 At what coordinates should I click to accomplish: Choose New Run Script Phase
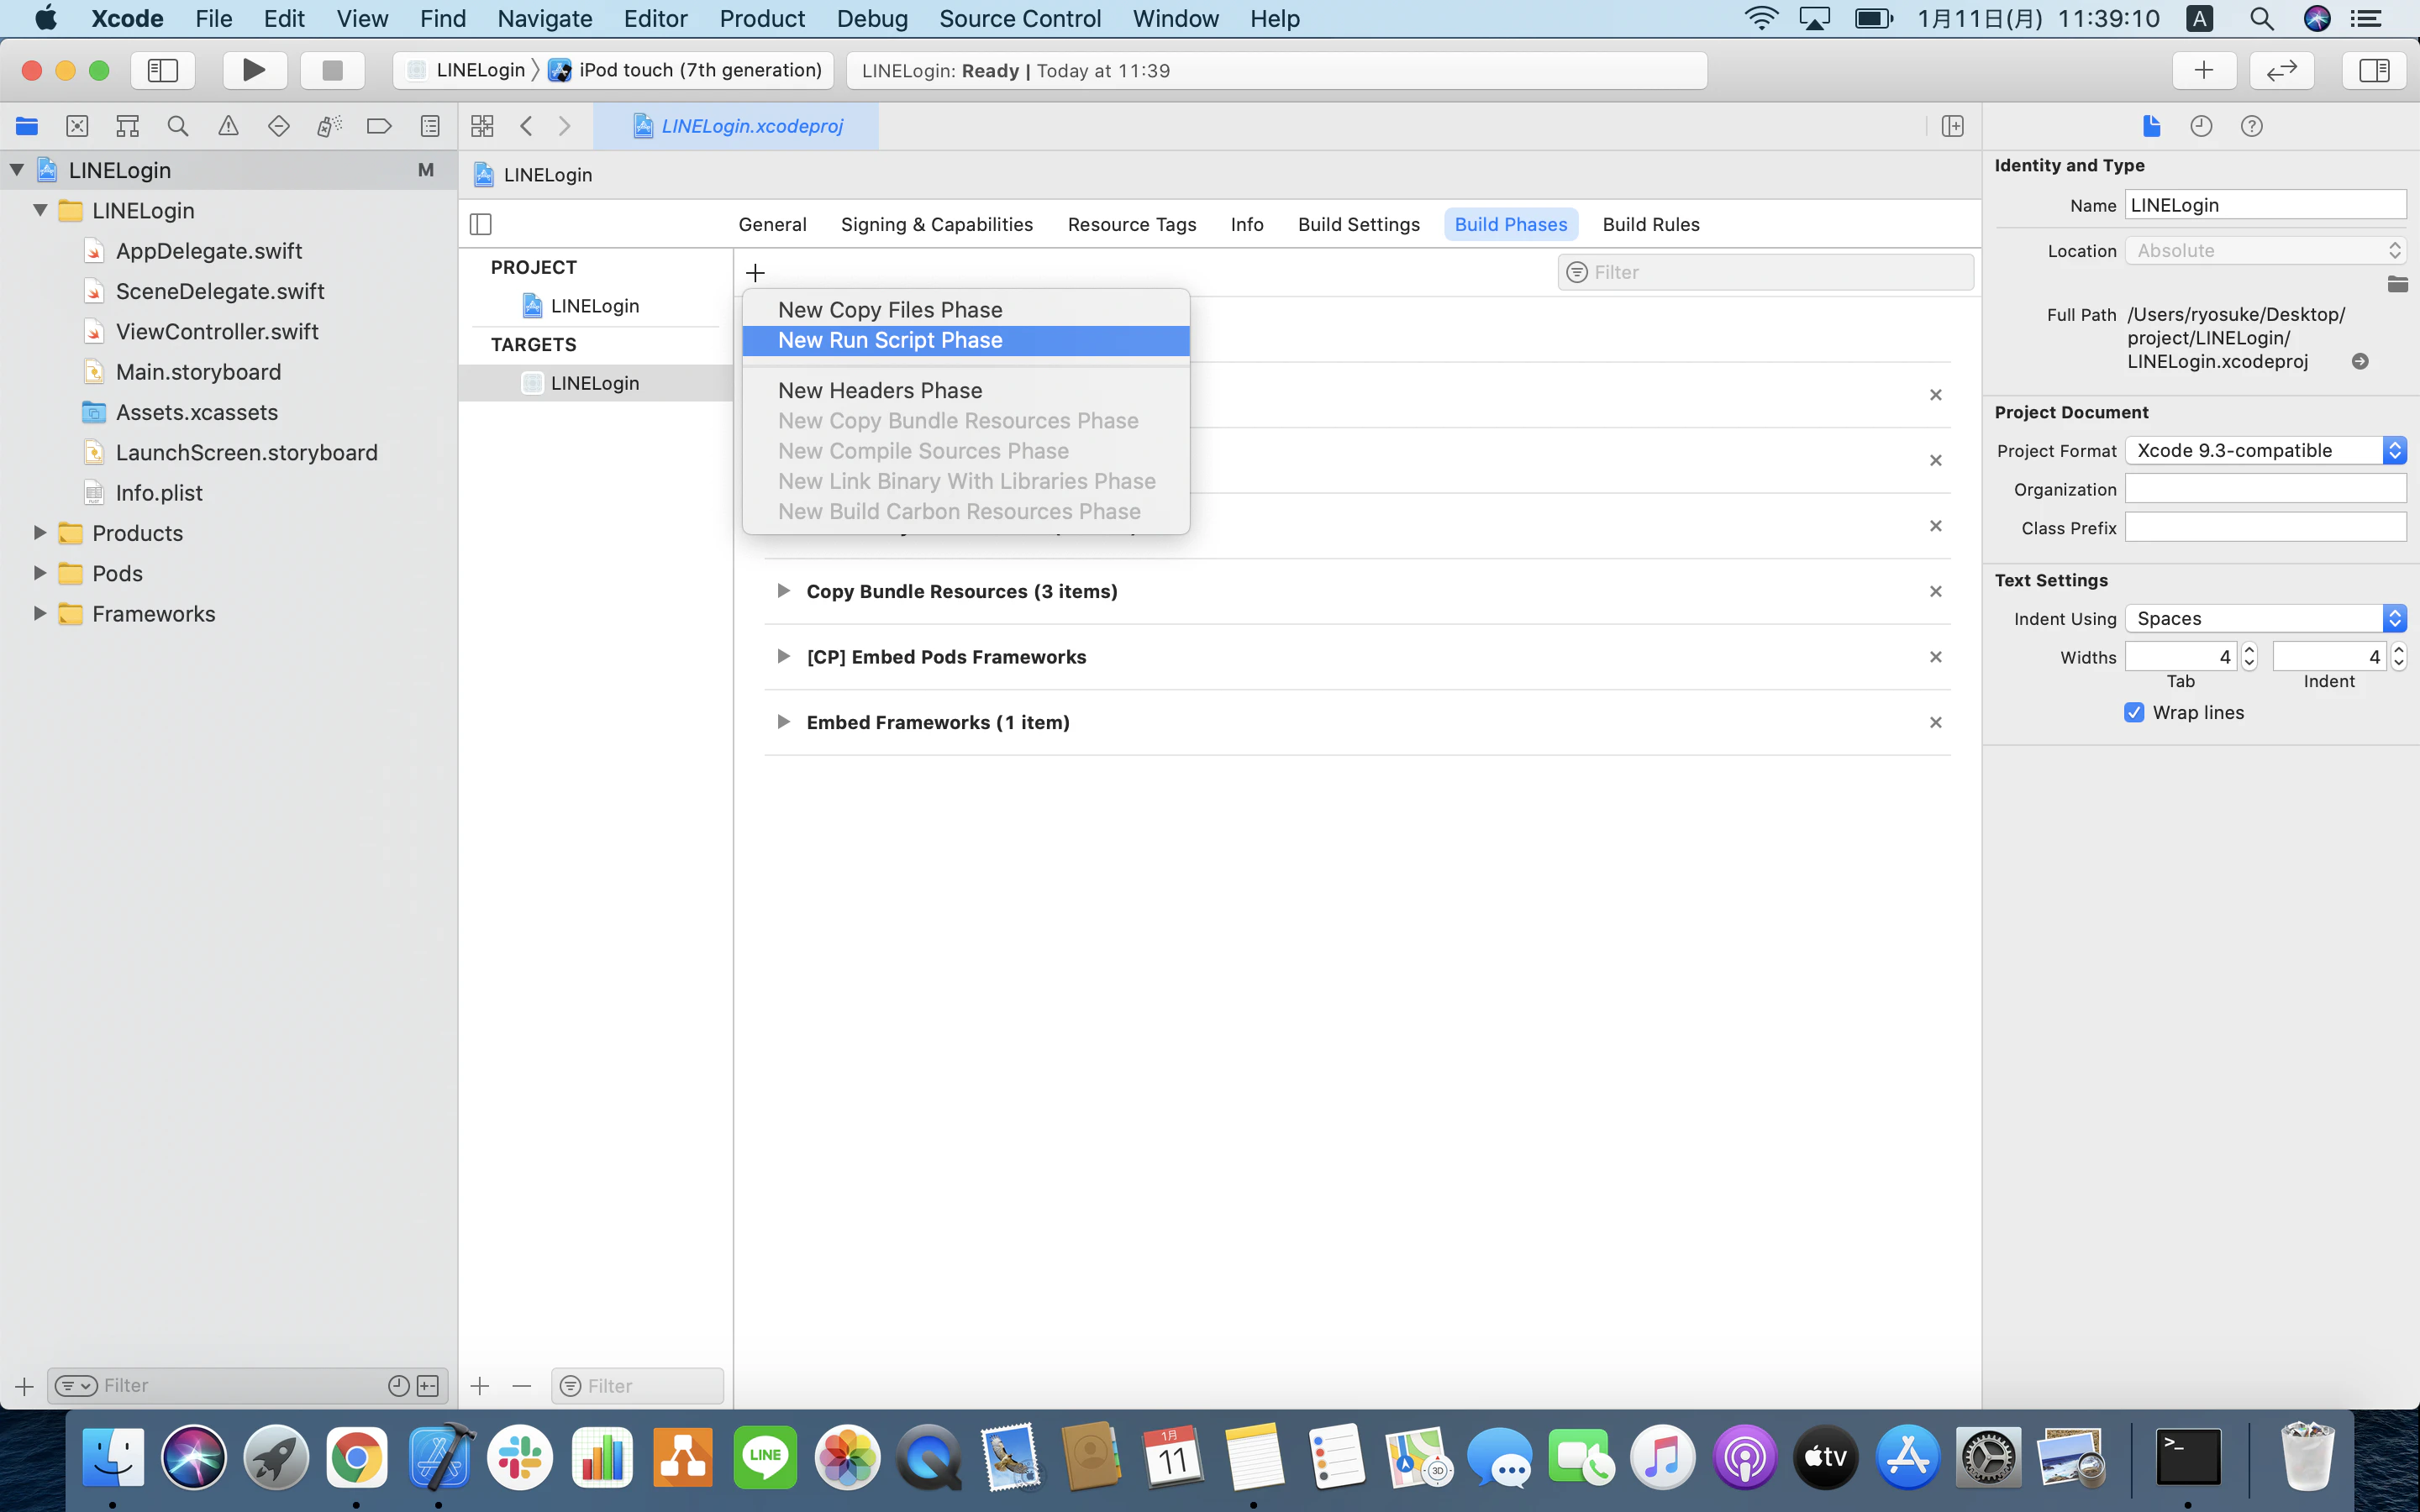click(x=965, y=340)
